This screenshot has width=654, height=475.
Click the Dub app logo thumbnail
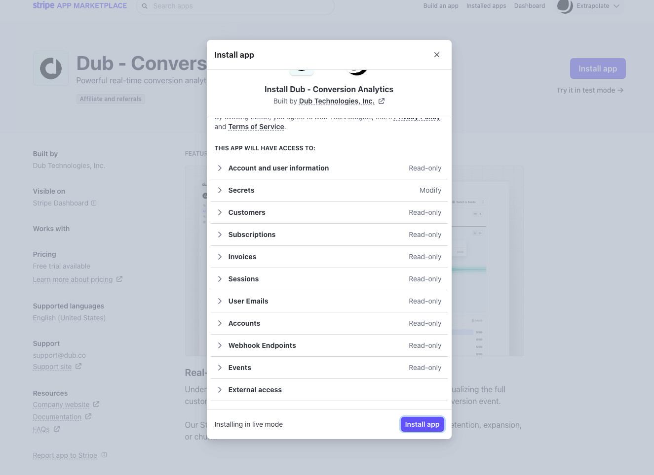pos(51,68)
